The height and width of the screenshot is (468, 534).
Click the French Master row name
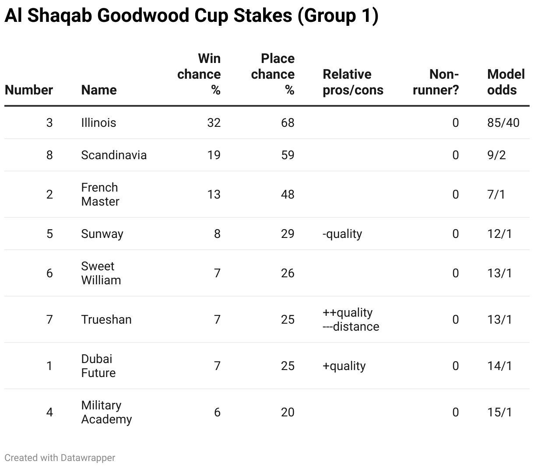[100, 194]
